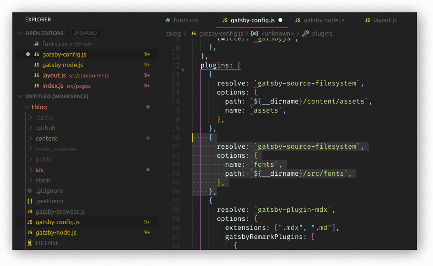Open the gatsby-node.js editor tab

point(324,20)
